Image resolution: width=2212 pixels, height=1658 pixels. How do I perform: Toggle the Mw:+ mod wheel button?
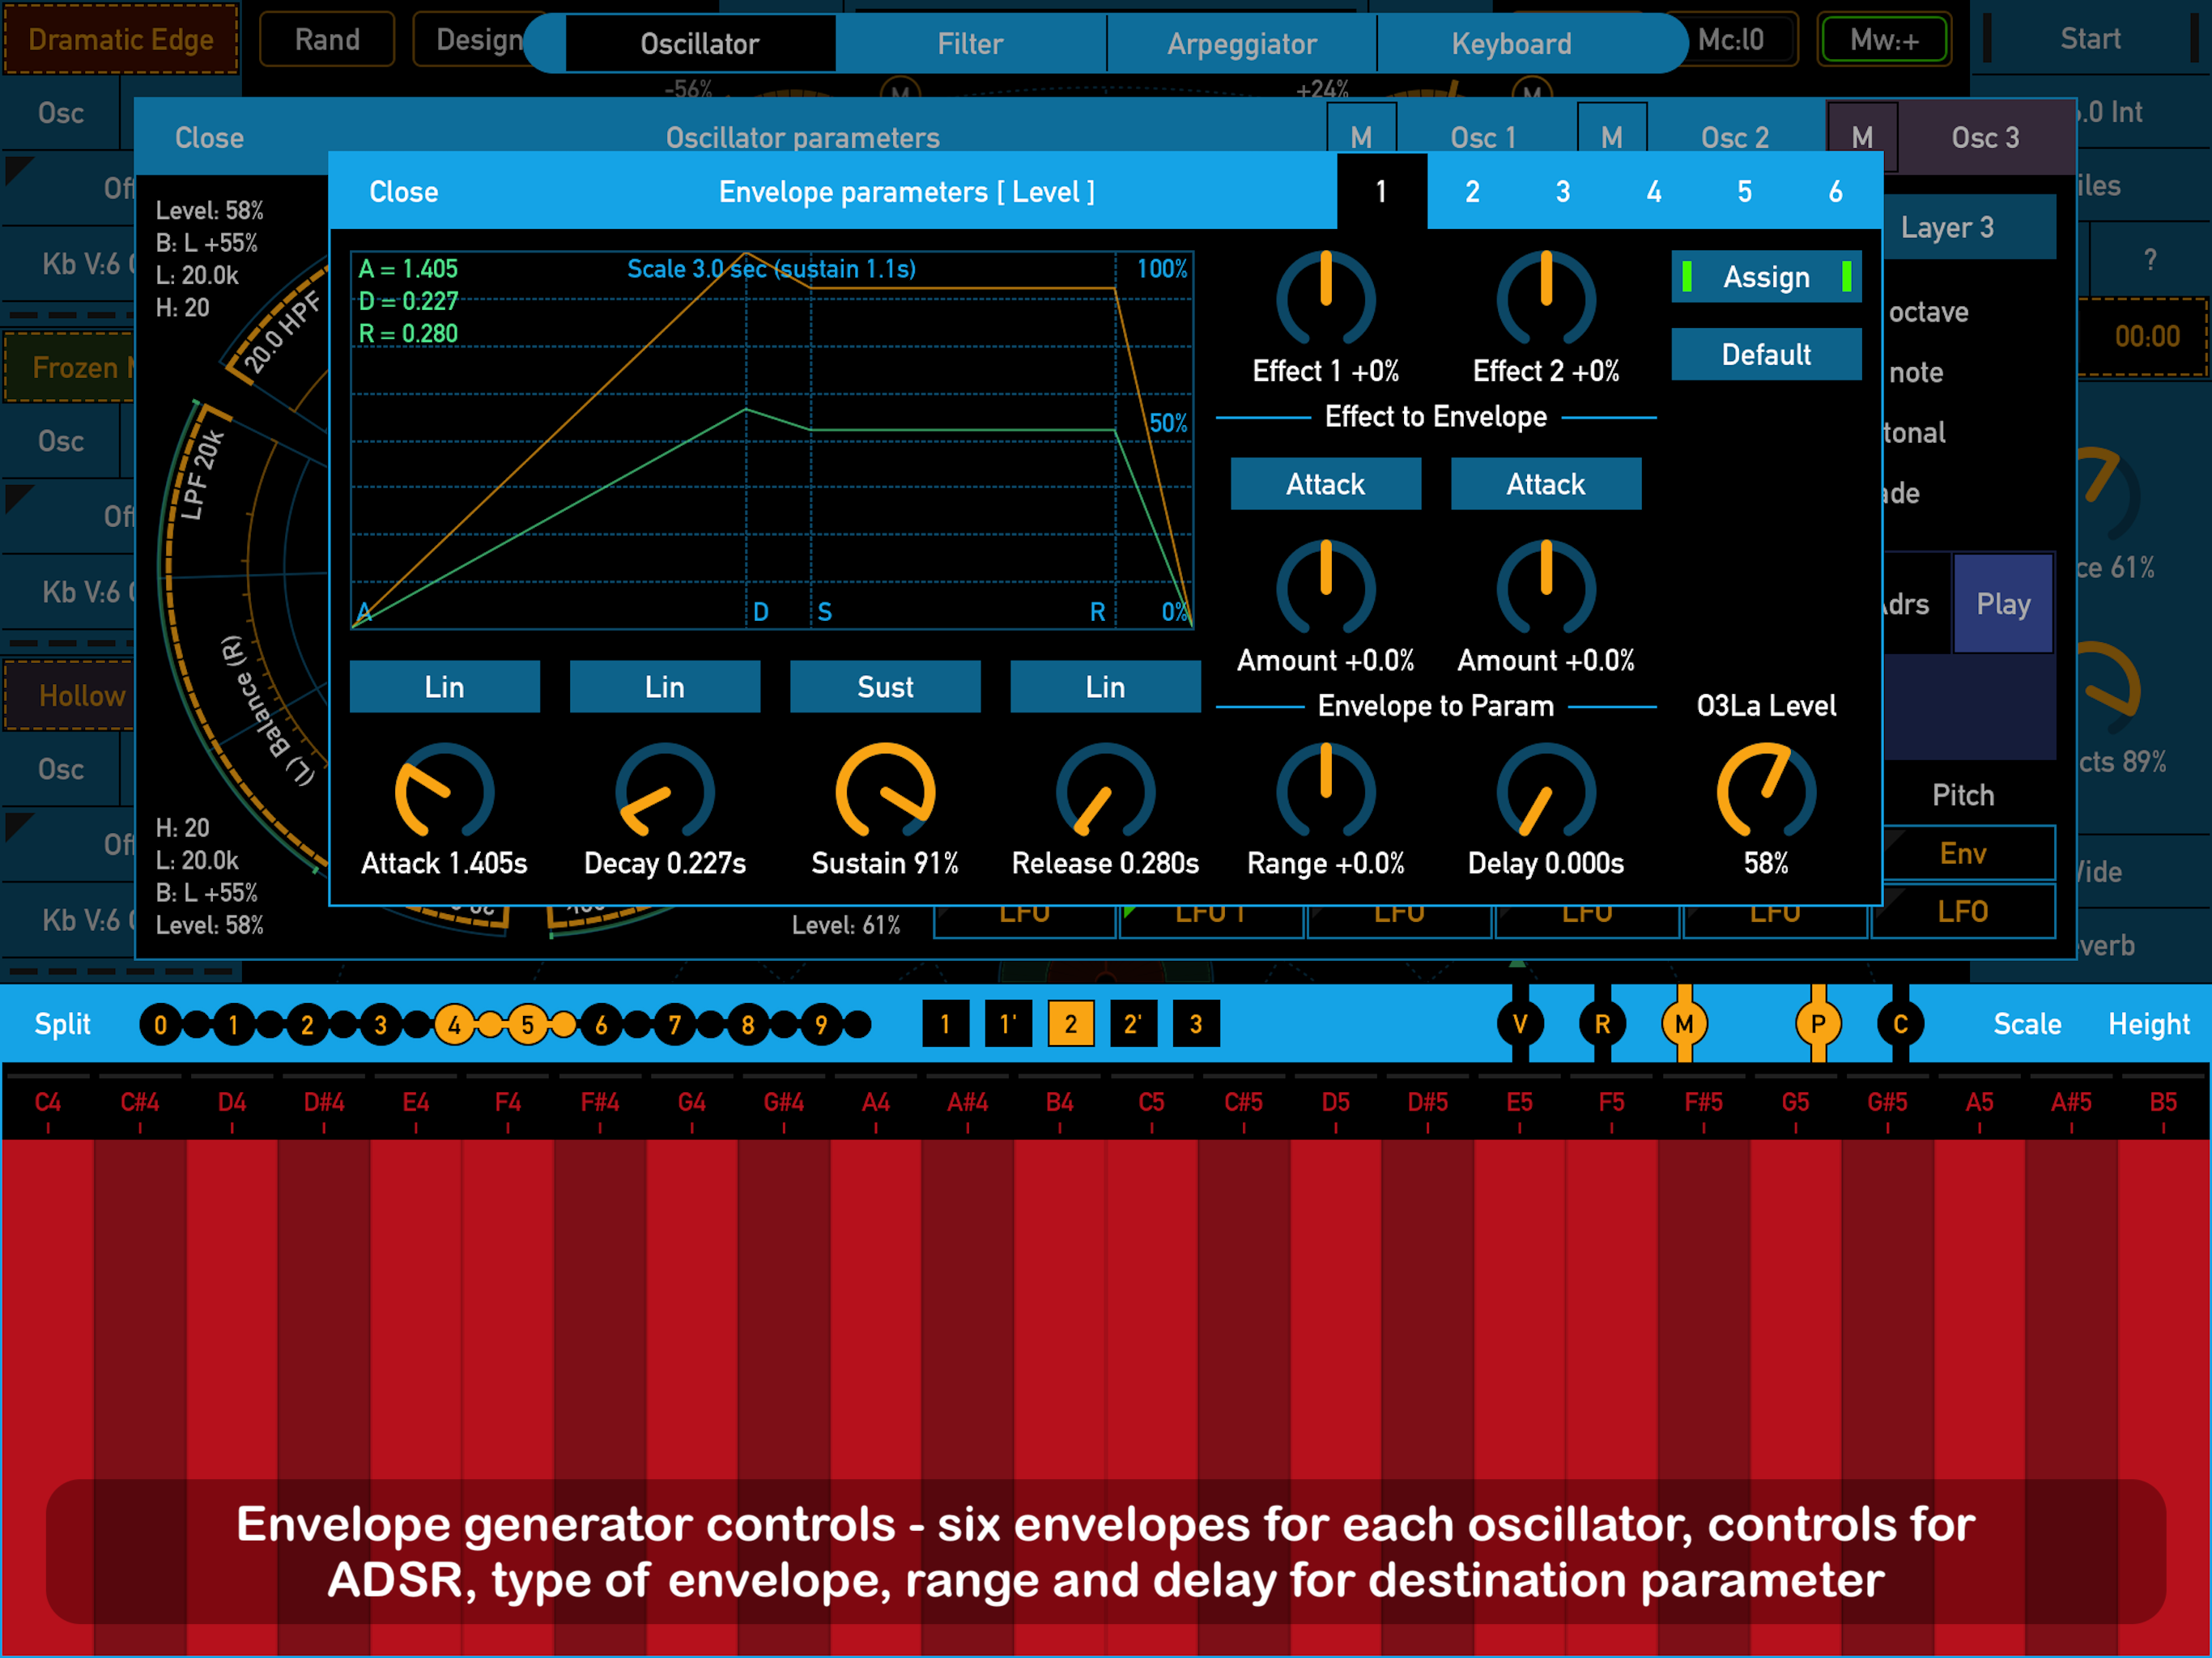click(1883, 40)
